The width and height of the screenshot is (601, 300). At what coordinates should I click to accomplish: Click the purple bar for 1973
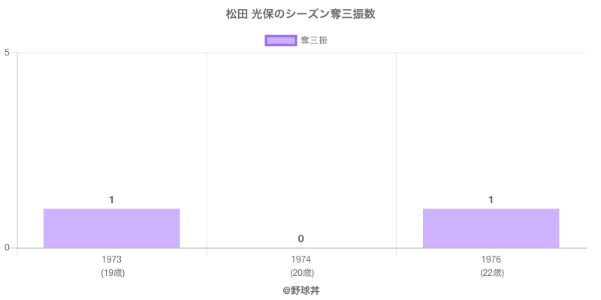tap(111, 228)
